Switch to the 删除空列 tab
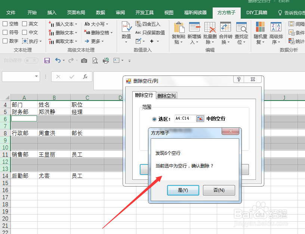 click(x=166, y=95)
